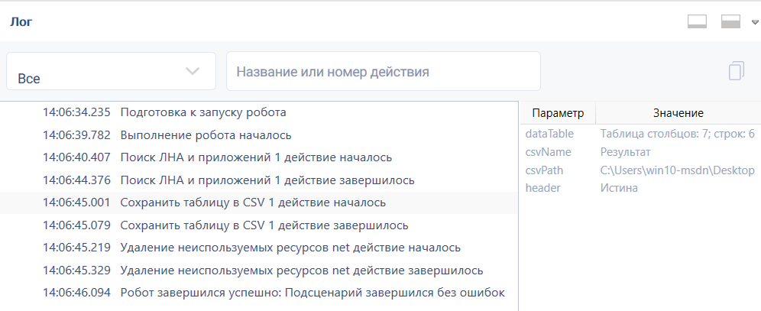The height and width of the screenshot is (311, 761).
Task: Select 'Сохранить таблицу в CSV 1 действие завершилось'
Action: (x=259, y=225)
